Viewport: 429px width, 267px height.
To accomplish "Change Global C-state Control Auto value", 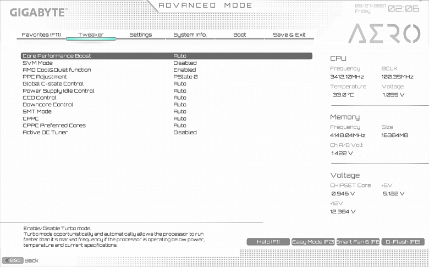I will [x=180, y=84].
